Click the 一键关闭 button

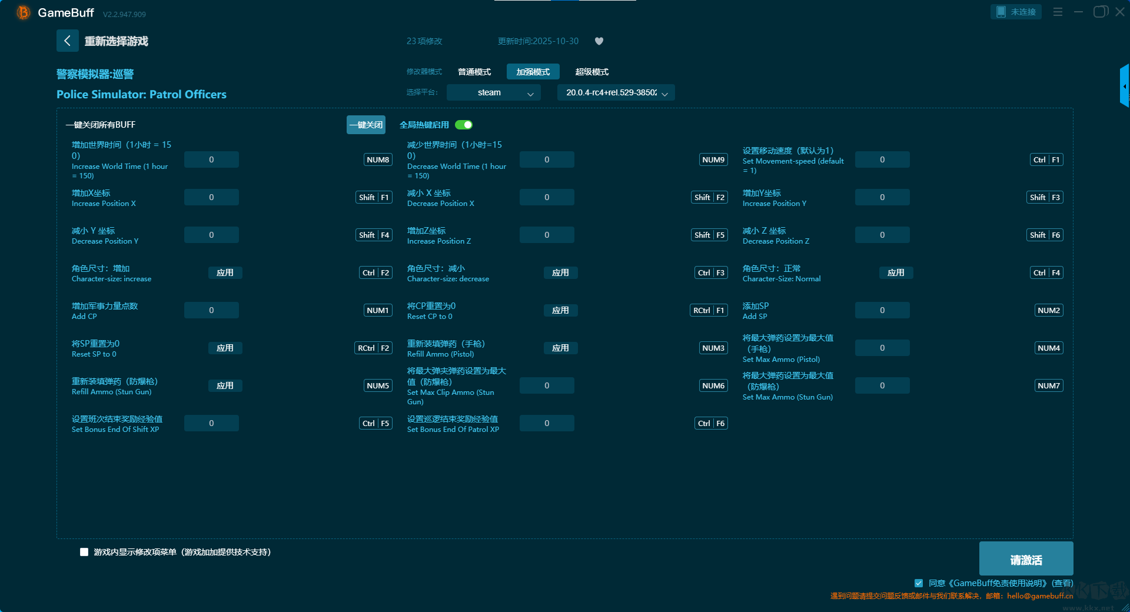(x=366, y=125)
